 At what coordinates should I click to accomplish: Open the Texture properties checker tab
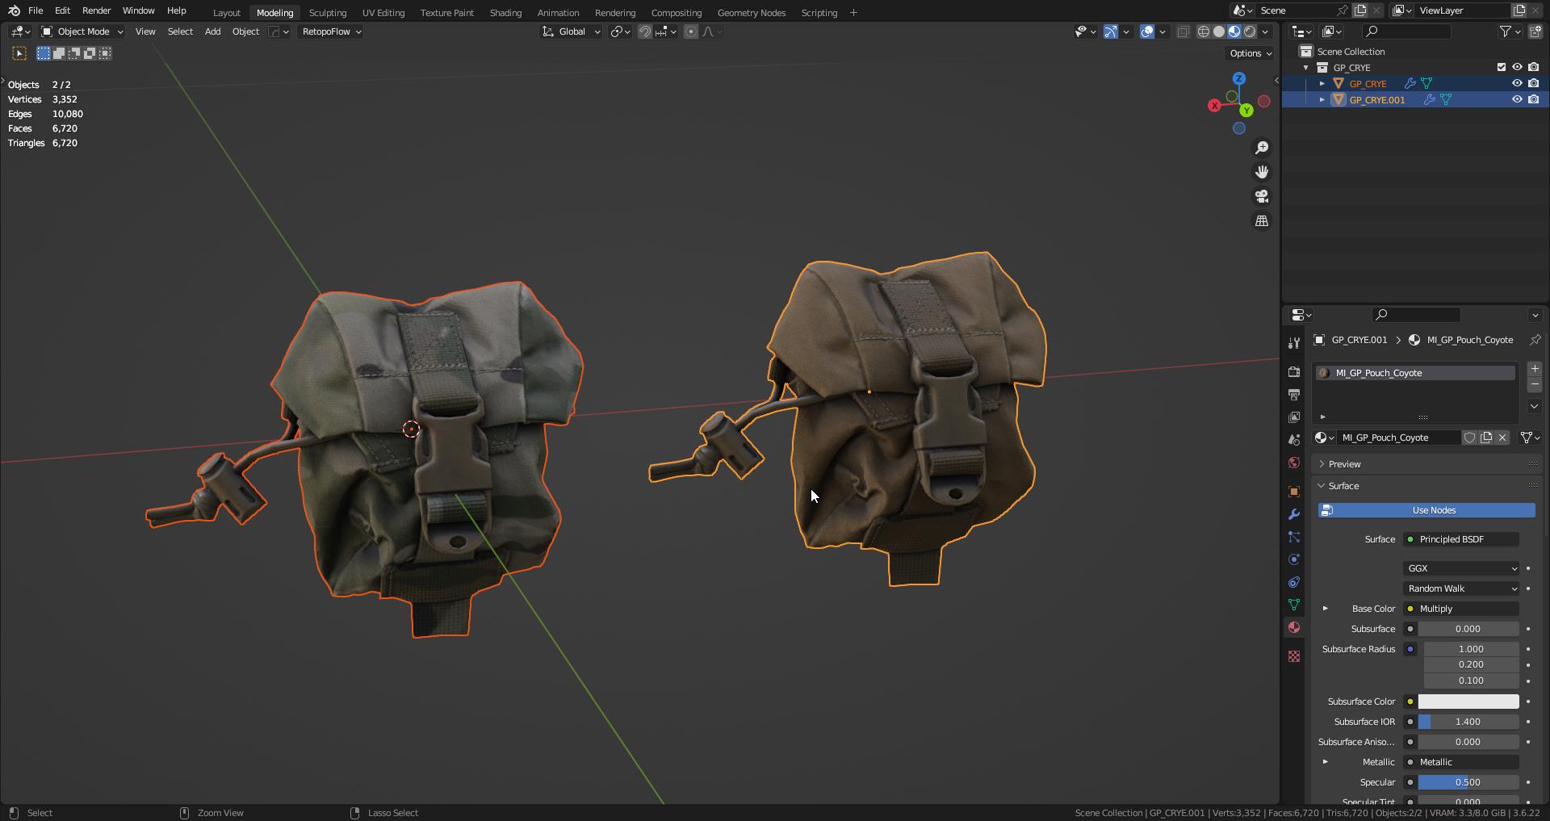[x=1294, y=656]
